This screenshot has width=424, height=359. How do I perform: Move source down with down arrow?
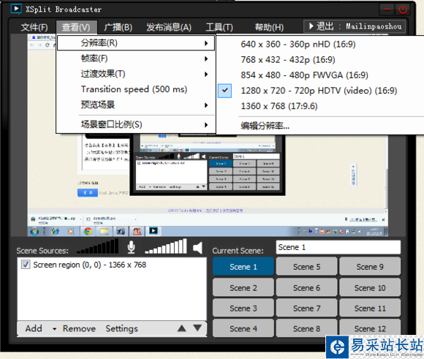(197, 328)
